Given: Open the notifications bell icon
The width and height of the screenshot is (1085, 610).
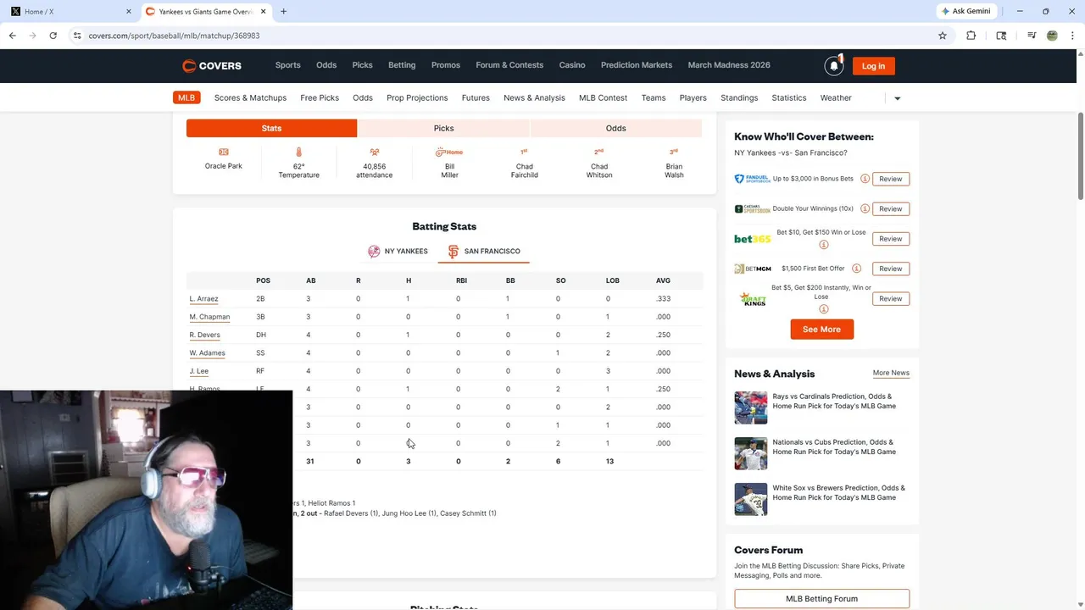Looking at the screenshot, I should tap(834, 66).
